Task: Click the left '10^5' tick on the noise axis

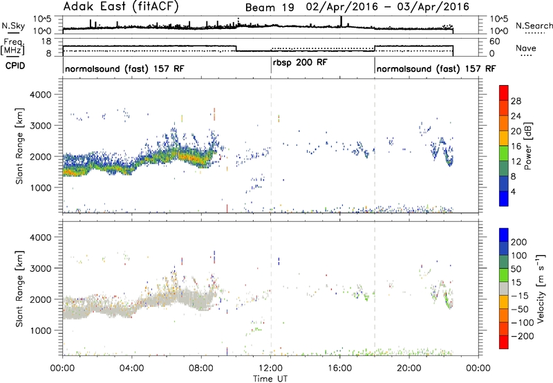Action: [42, 19]
